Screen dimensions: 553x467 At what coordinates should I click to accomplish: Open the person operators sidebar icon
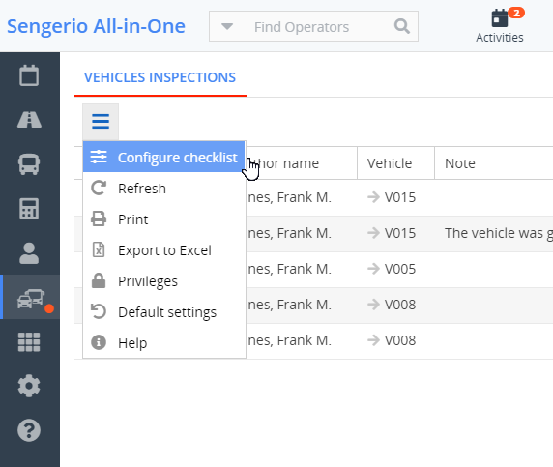[x=29, y=253]
